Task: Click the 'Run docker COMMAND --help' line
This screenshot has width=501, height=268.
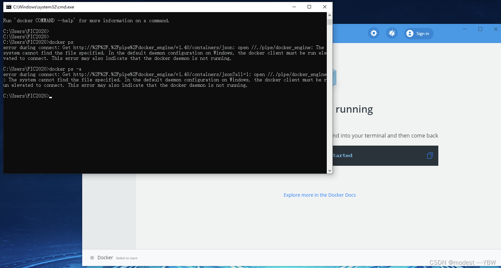Action: [86, 21]
